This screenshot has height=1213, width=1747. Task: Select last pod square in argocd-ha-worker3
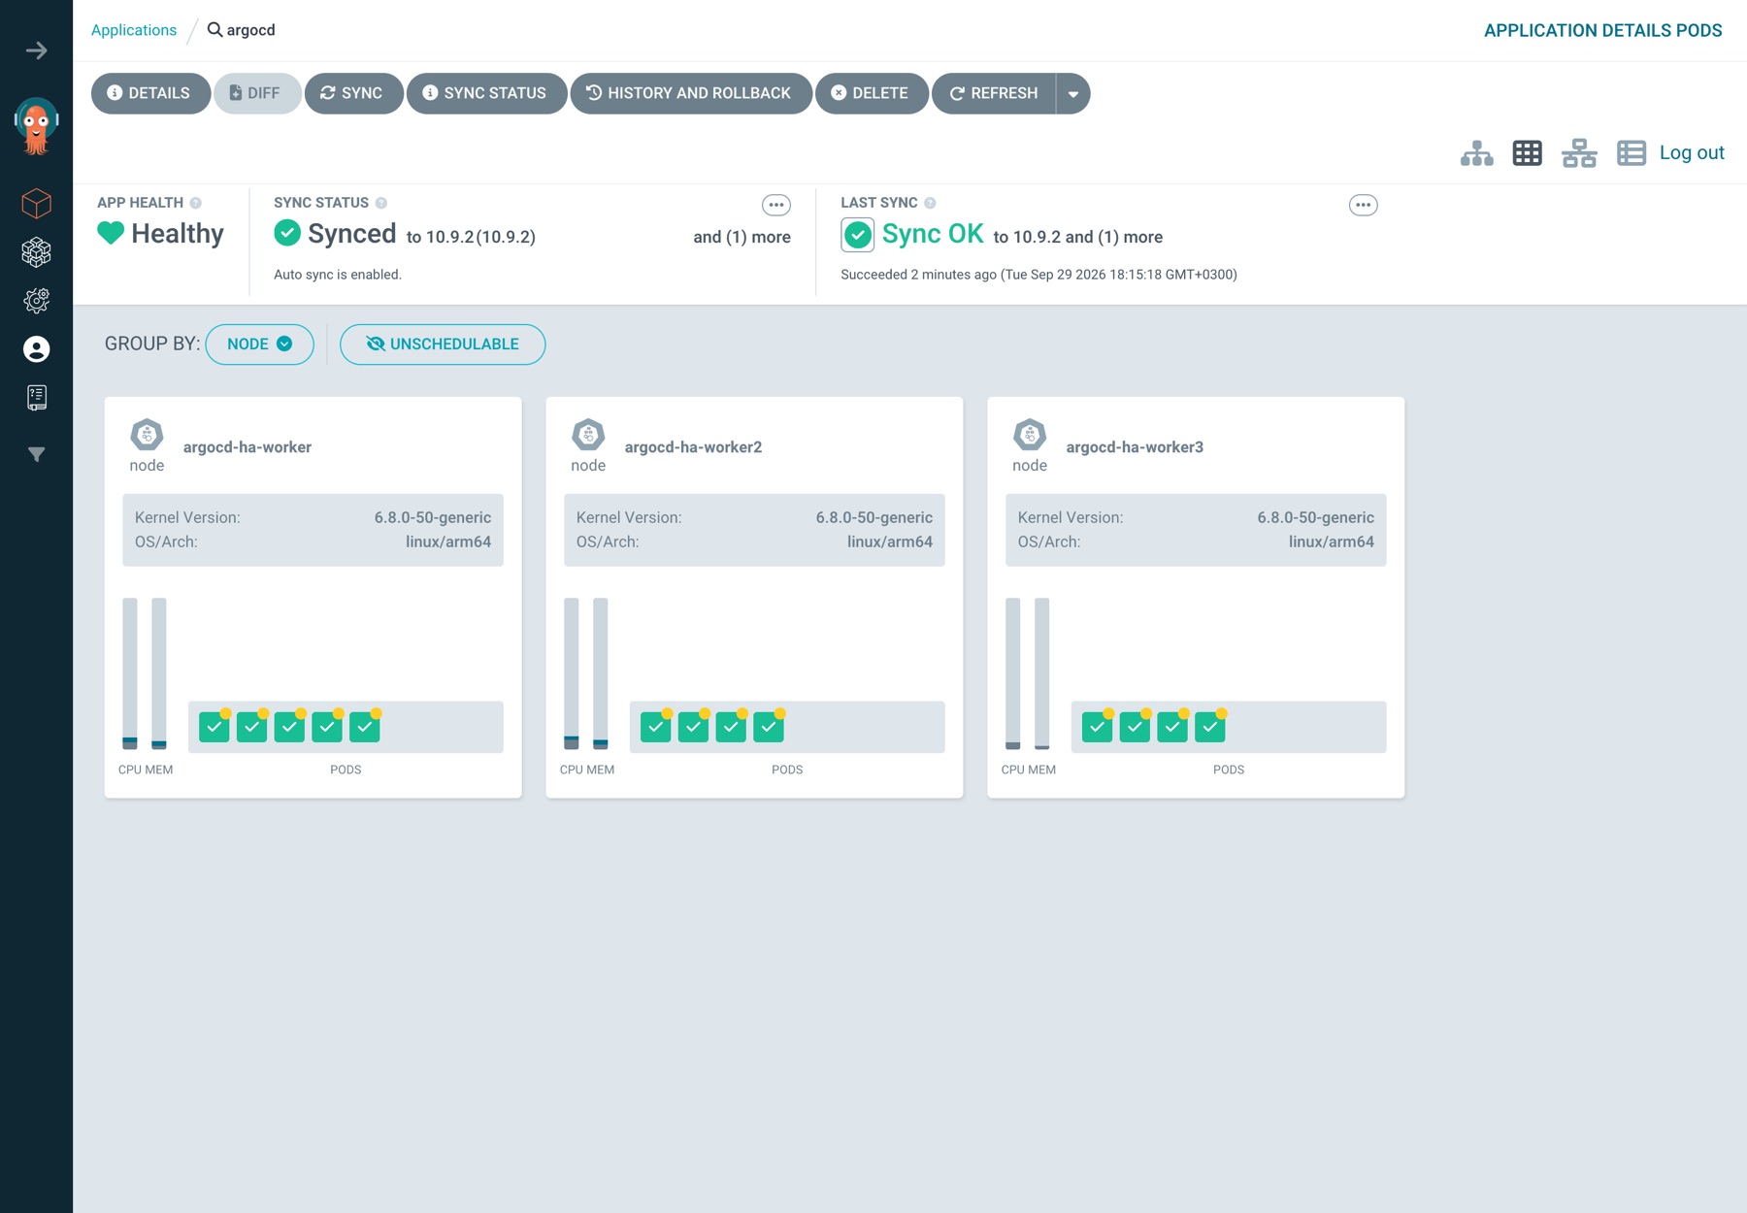(x=1210, y=727)
